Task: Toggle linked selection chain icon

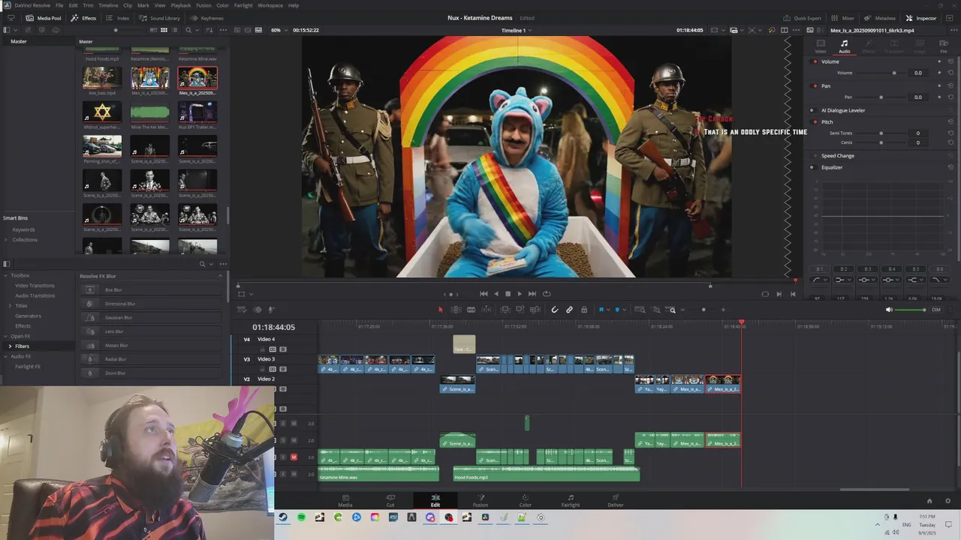Action: (x=569, y=310)
